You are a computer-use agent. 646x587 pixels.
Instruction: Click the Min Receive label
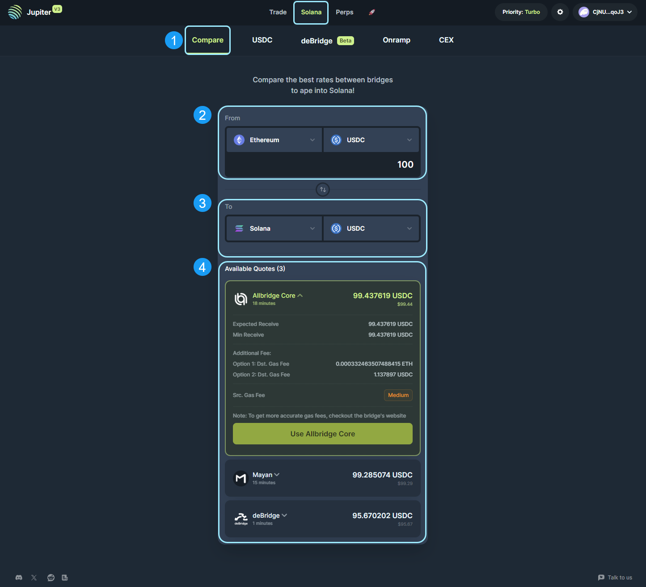248,335
